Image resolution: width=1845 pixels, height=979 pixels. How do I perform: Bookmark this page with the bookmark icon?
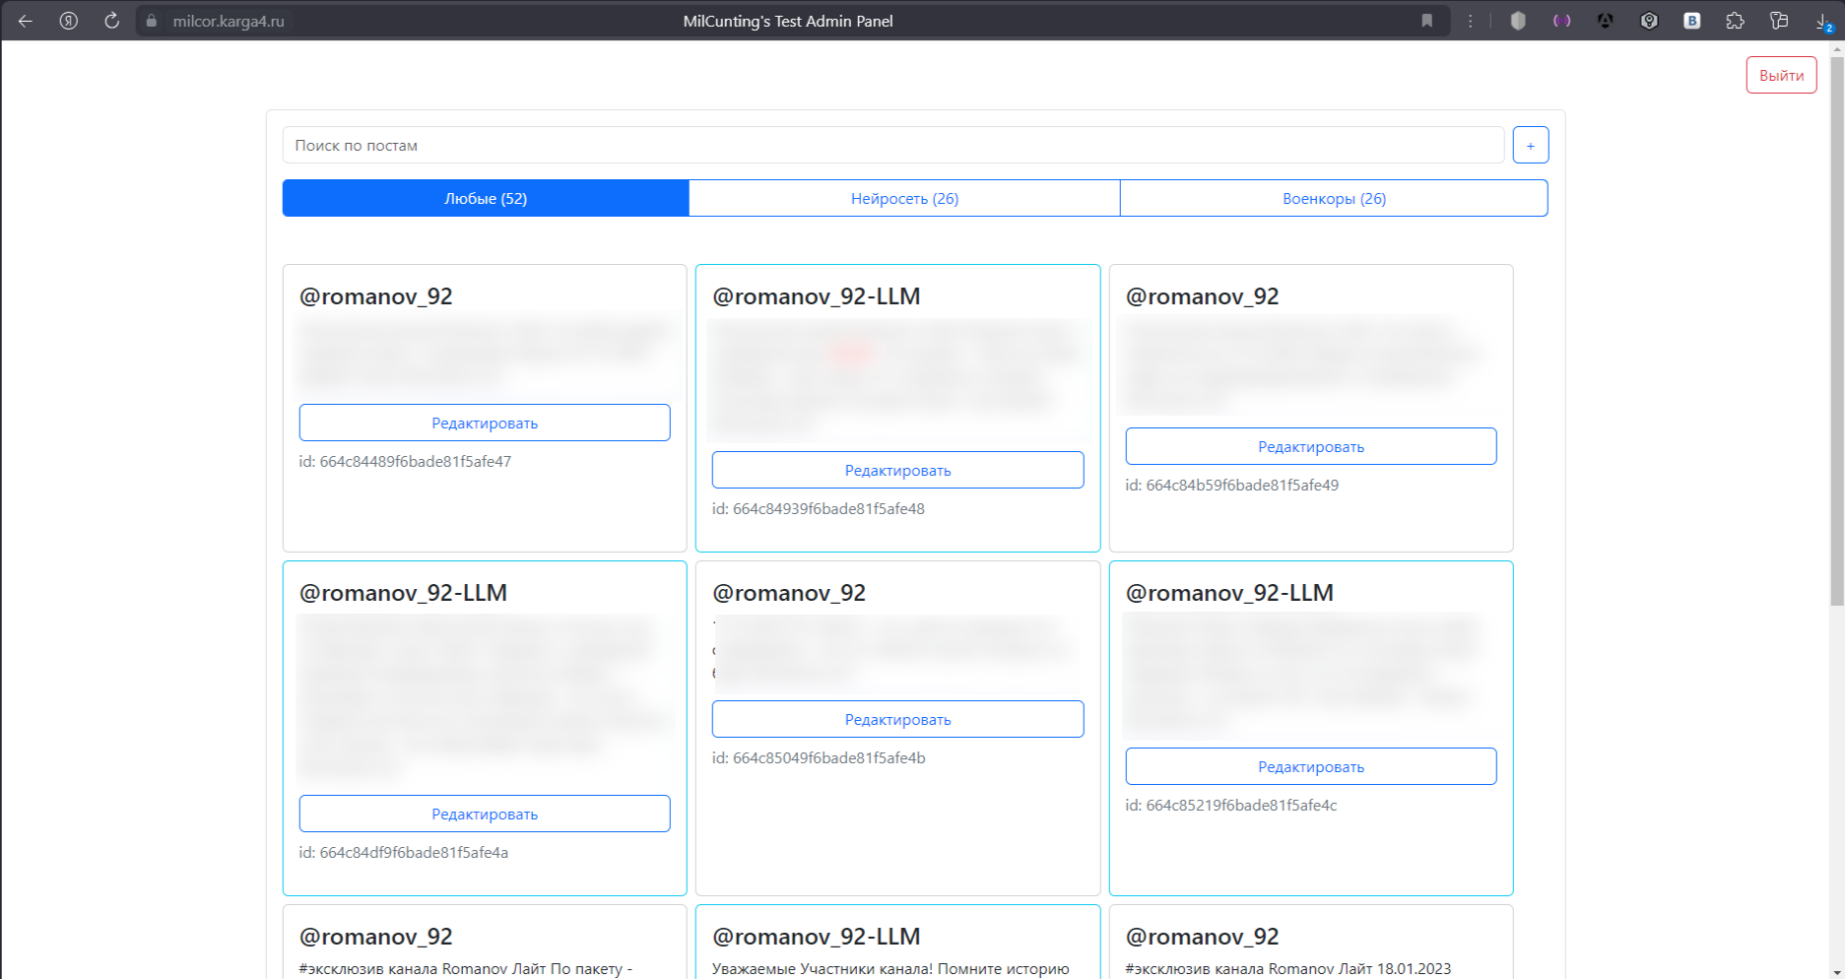tap(1426, 21)
